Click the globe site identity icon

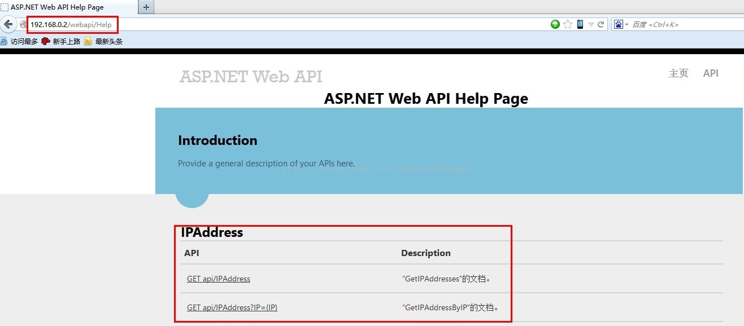(x=23, y=24)
